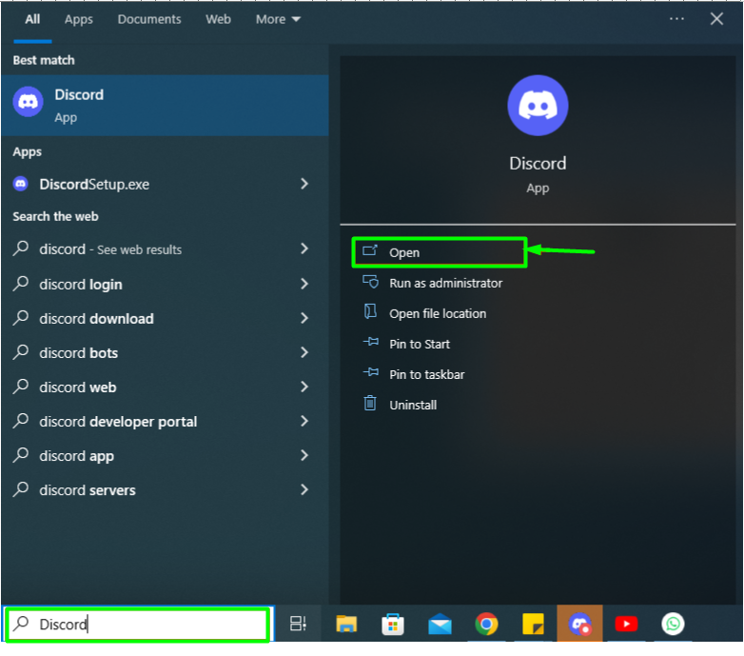The height and width of the screenshot is (656, 744).
Task: Close the search panel
Action: coord(716,19)
